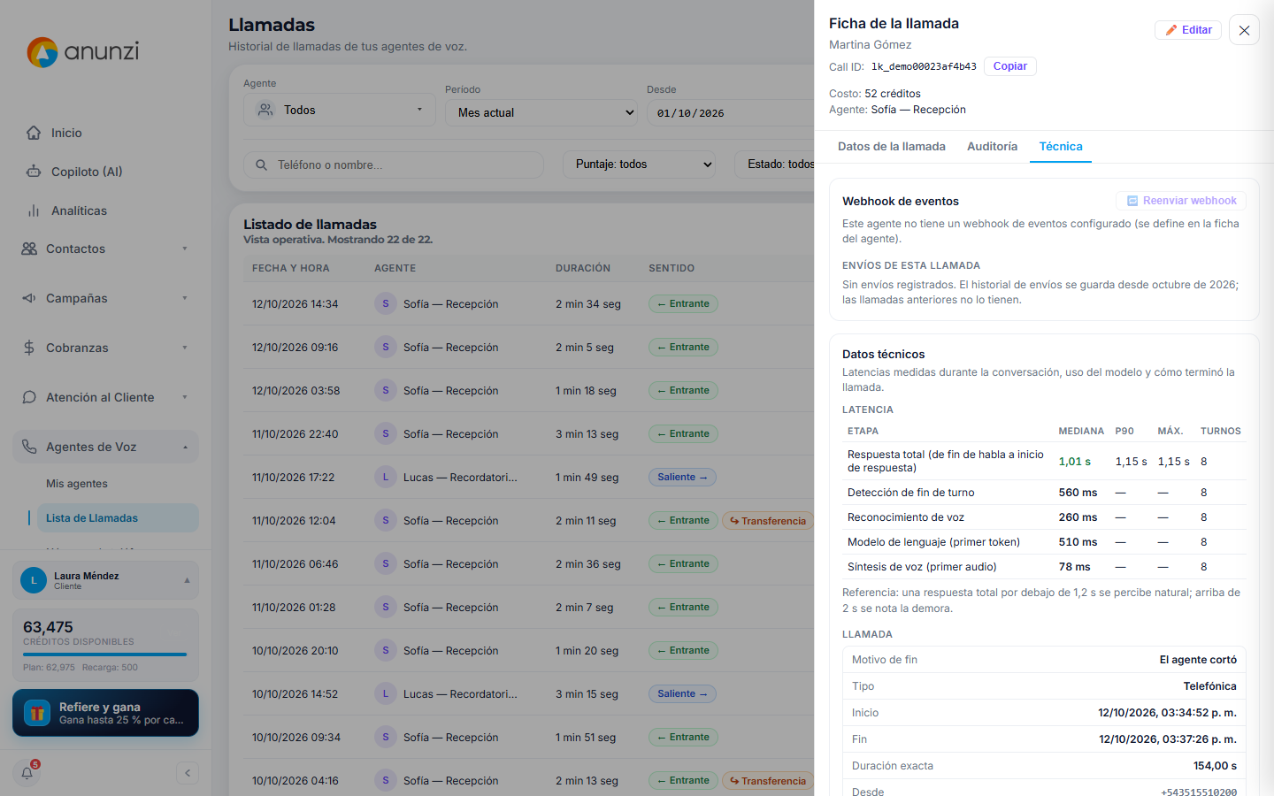
Task: Expand the Campañas submenu arrow
Action: click(x=185, y=298)
